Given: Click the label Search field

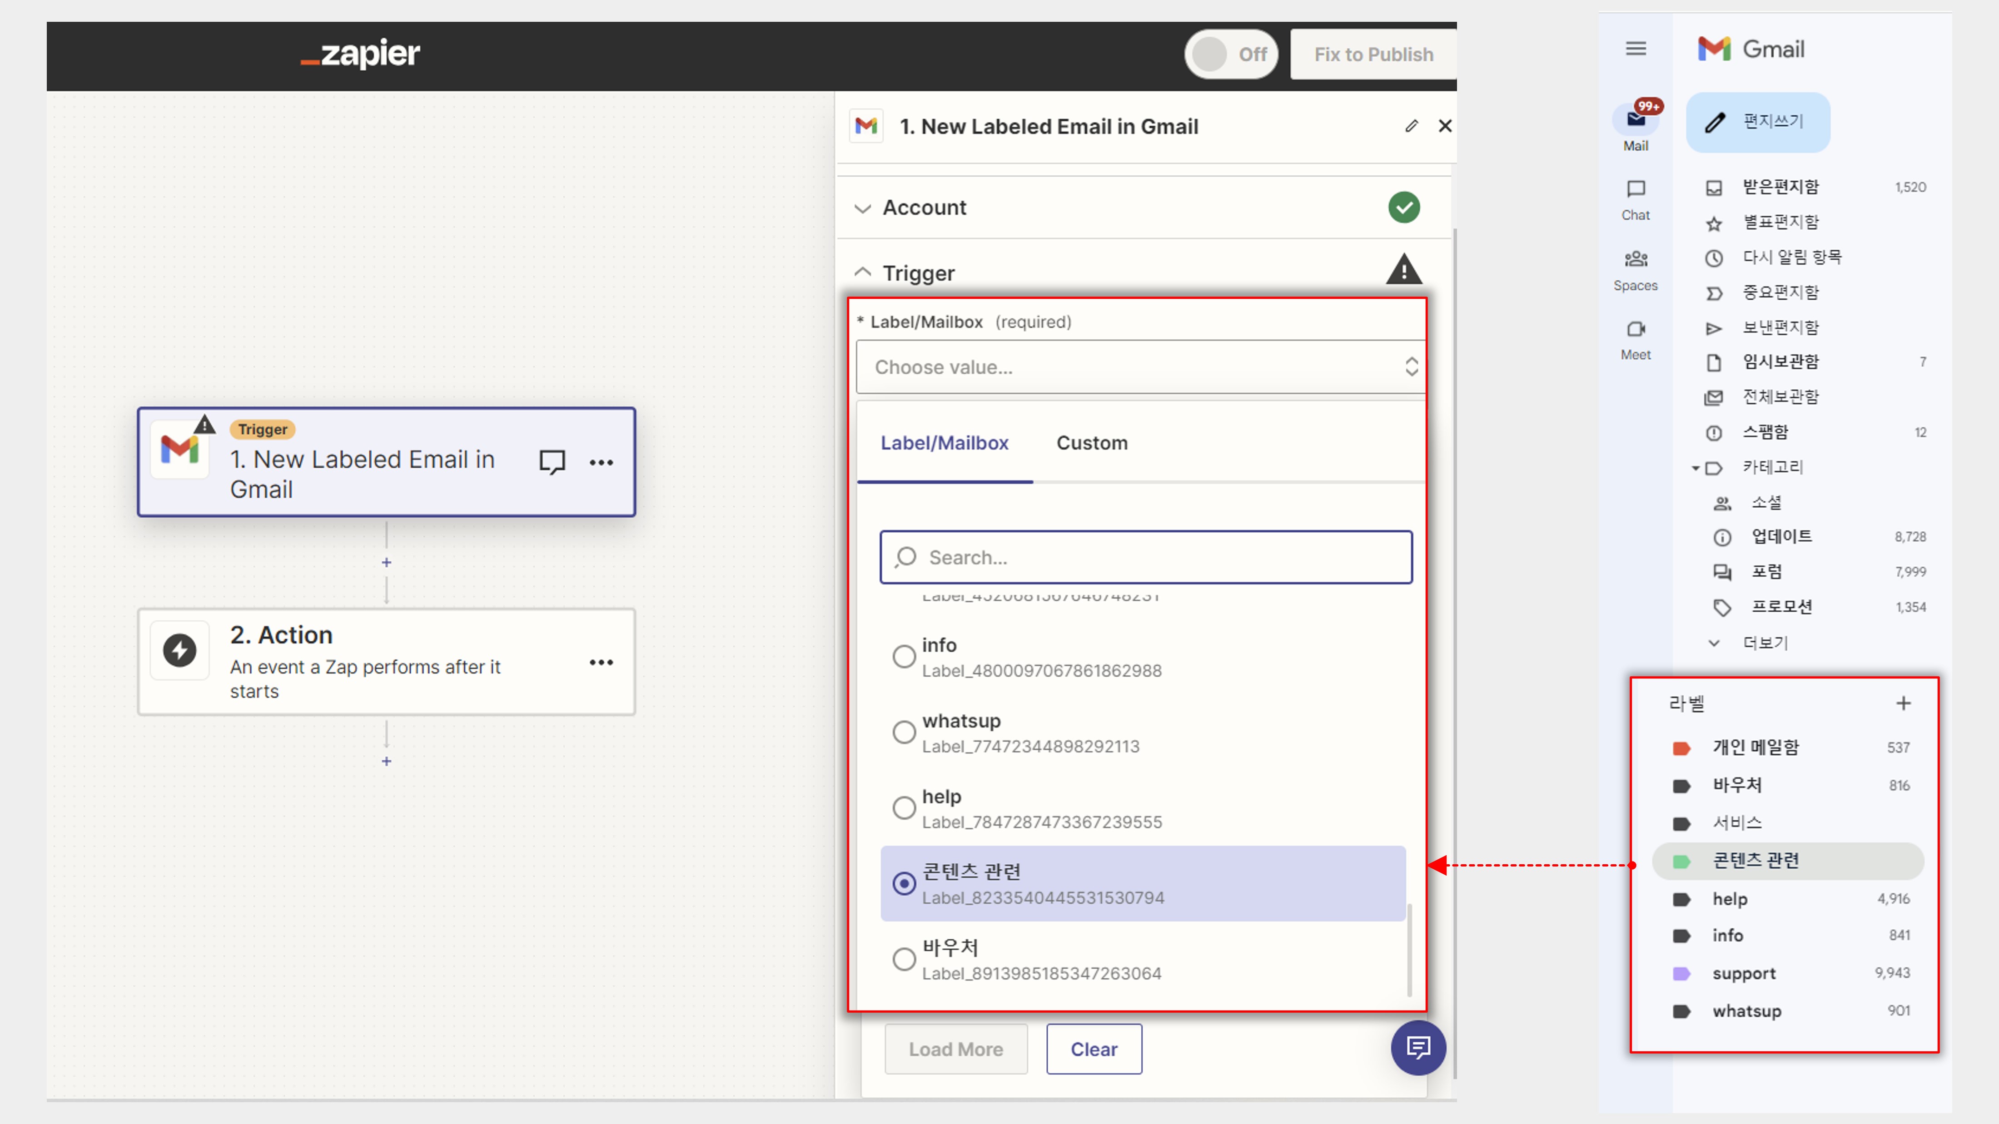Looking at the screenshot, I should pos(1145,557).
